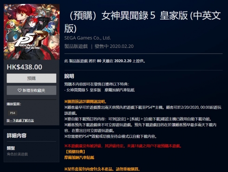Click the red age rating warning text
Viewport: 228px width, 172px height.
(123, 146)
